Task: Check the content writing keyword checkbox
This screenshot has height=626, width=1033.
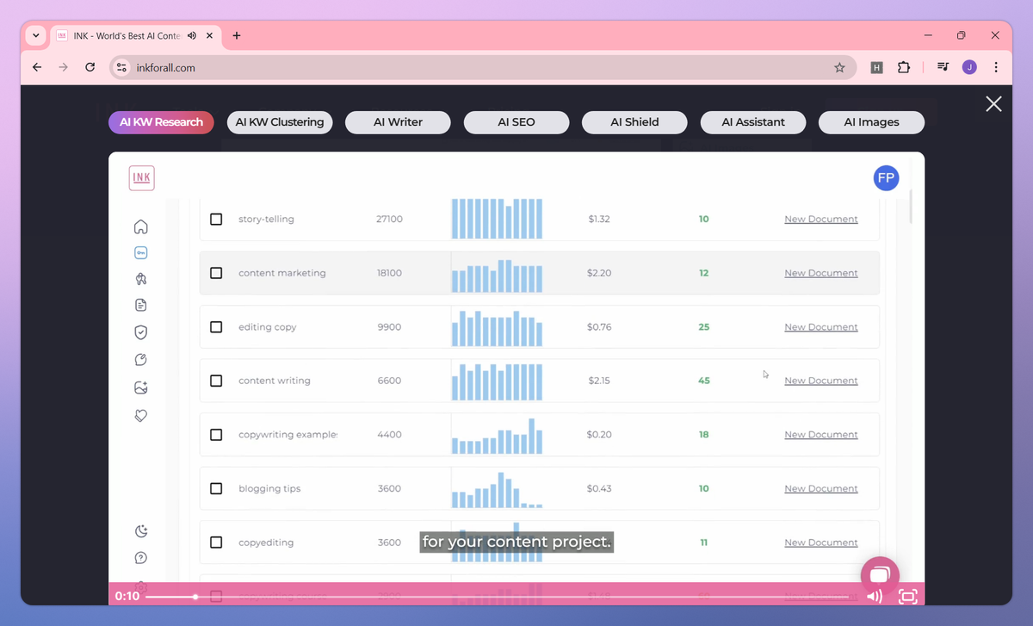Action: coord(216,381)
